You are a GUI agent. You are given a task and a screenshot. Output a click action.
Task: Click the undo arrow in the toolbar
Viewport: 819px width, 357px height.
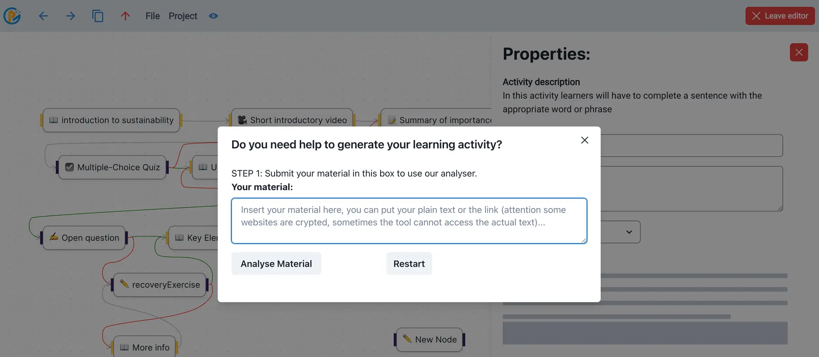(43, 16)
